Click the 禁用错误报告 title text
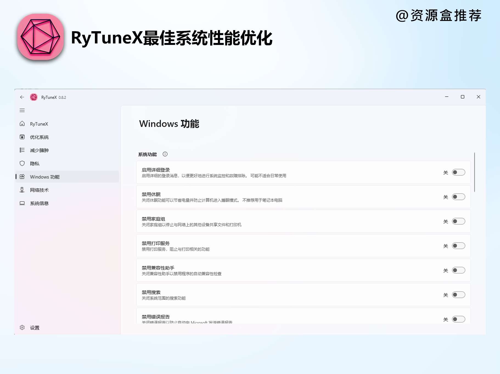Screen dimensions: 500x374 click(x=156, y=317)
